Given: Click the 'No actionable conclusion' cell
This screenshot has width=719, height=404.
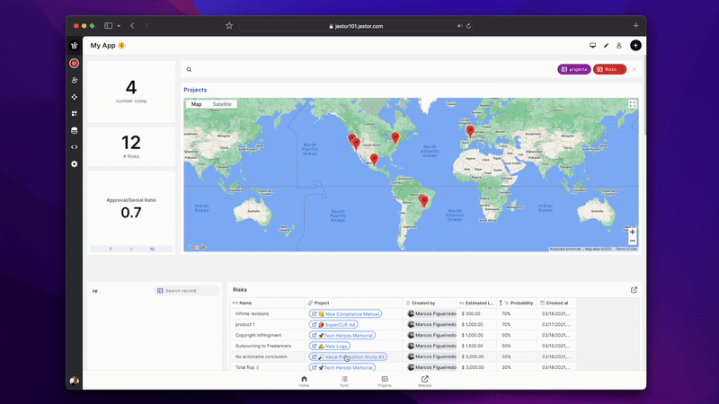Looking at the screenshot, I should pyautogui.click(x=267, y=356).
